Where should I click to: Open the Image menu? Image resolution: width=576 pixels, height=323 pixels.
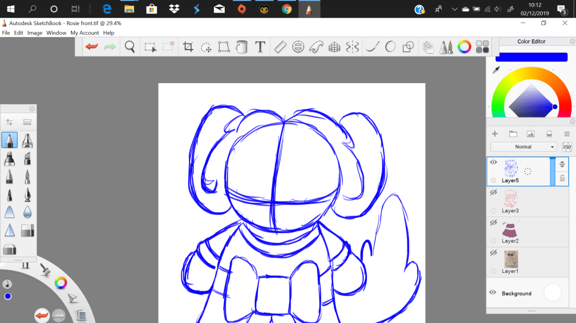35,33
